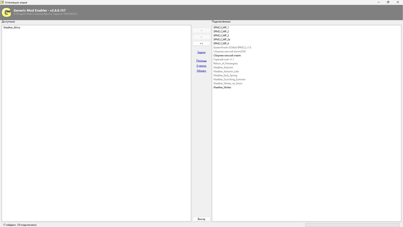Click the progress bar in the status bar

(x=353, y=225)
